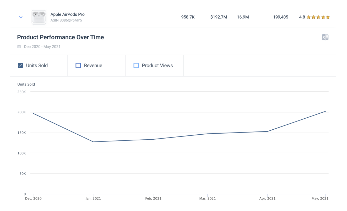Open the Dec 2020 - May 2021 date range
Screen dimensions: 347x211
coord(42,47)
